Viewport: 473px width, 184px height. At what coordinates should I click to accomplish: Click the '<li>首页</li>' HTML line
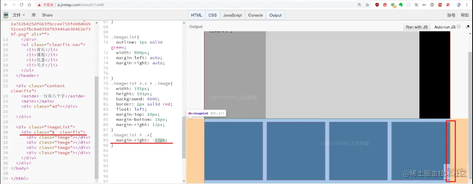pyautogui.click(x=42, y=50)
